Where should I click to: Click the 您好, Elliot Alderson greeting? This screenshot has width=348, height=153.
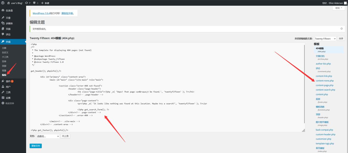click(332, 3)
